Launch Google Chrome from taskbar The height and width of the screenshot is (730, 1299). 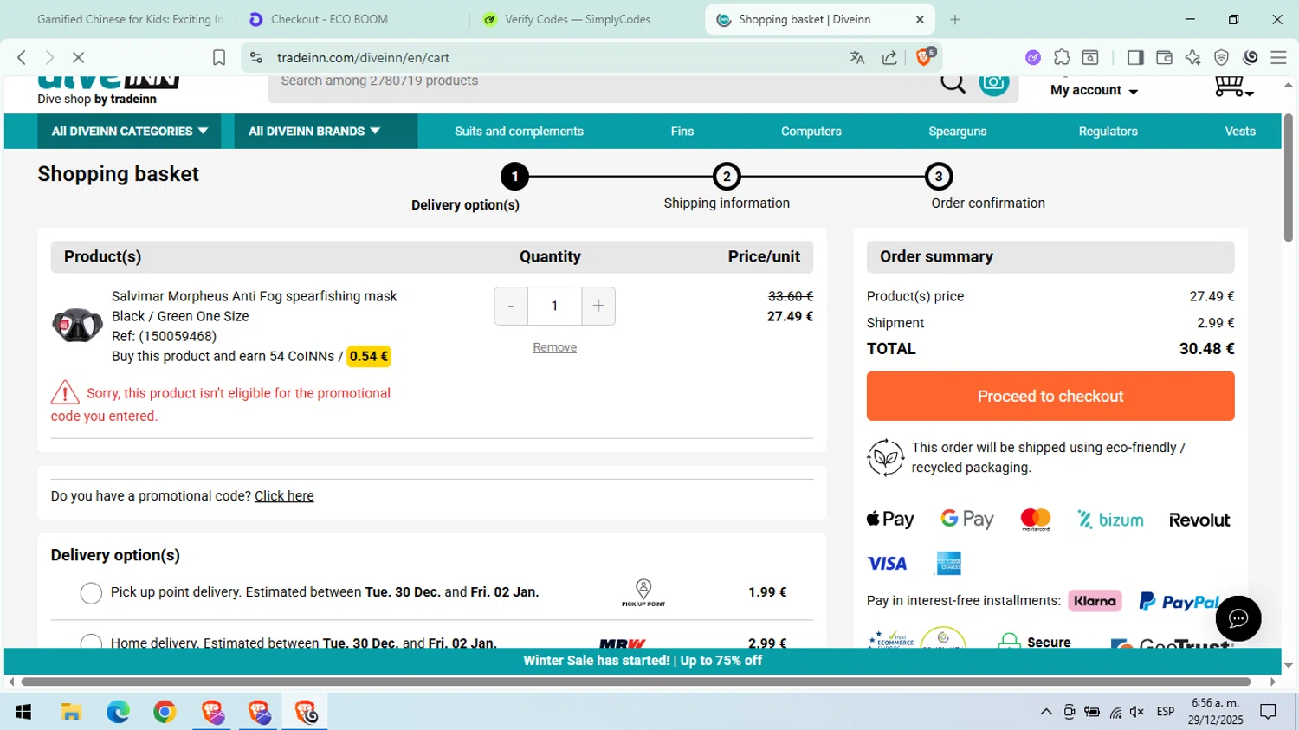click(x=165, y=712)
